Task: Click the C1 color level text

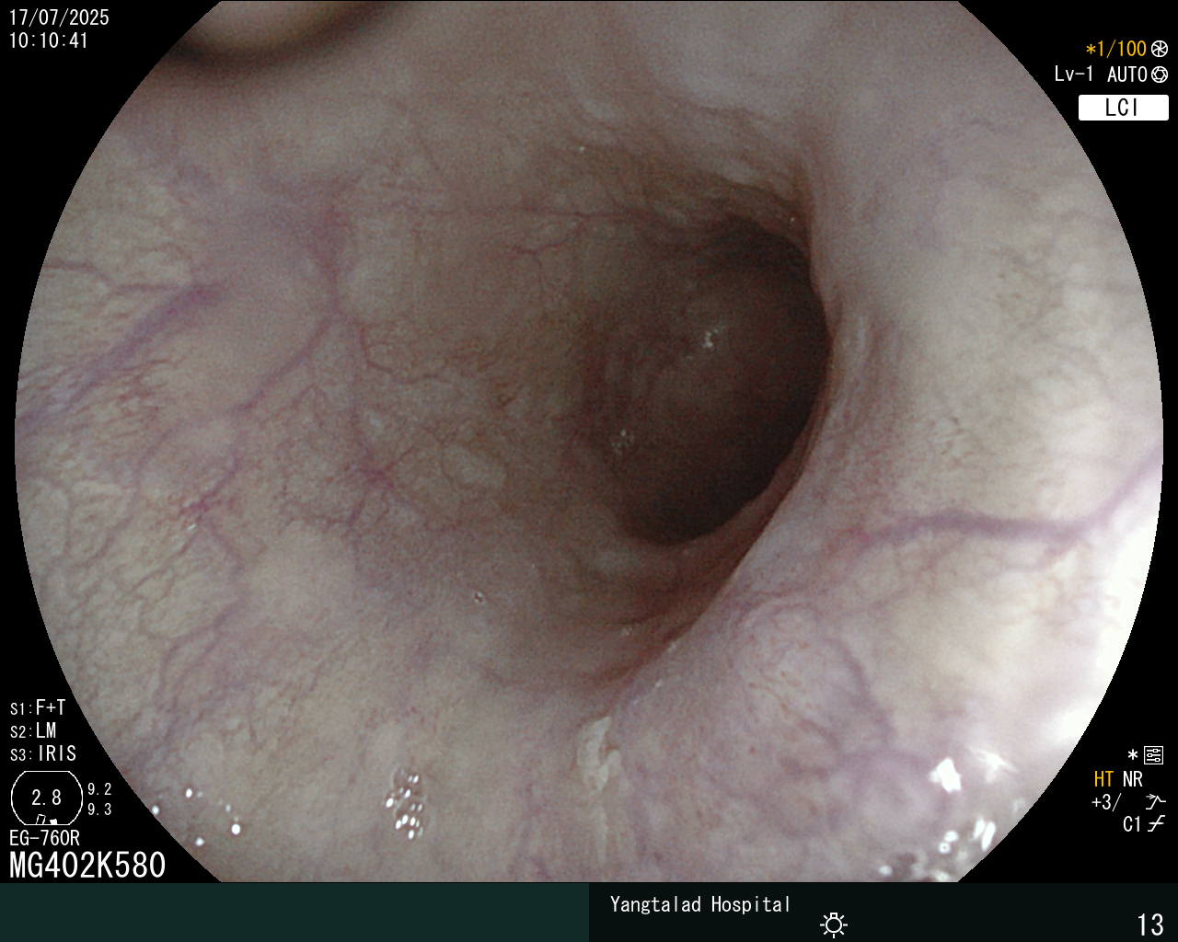Action: 1132,824
